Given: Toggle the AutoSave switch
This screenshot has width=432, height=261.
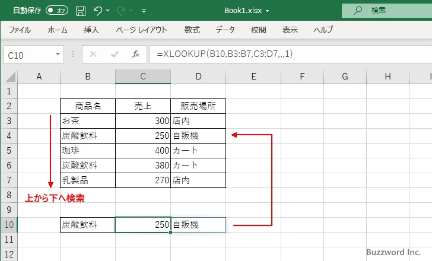Looking at the screenshot, I should click(x=57, y=11).
